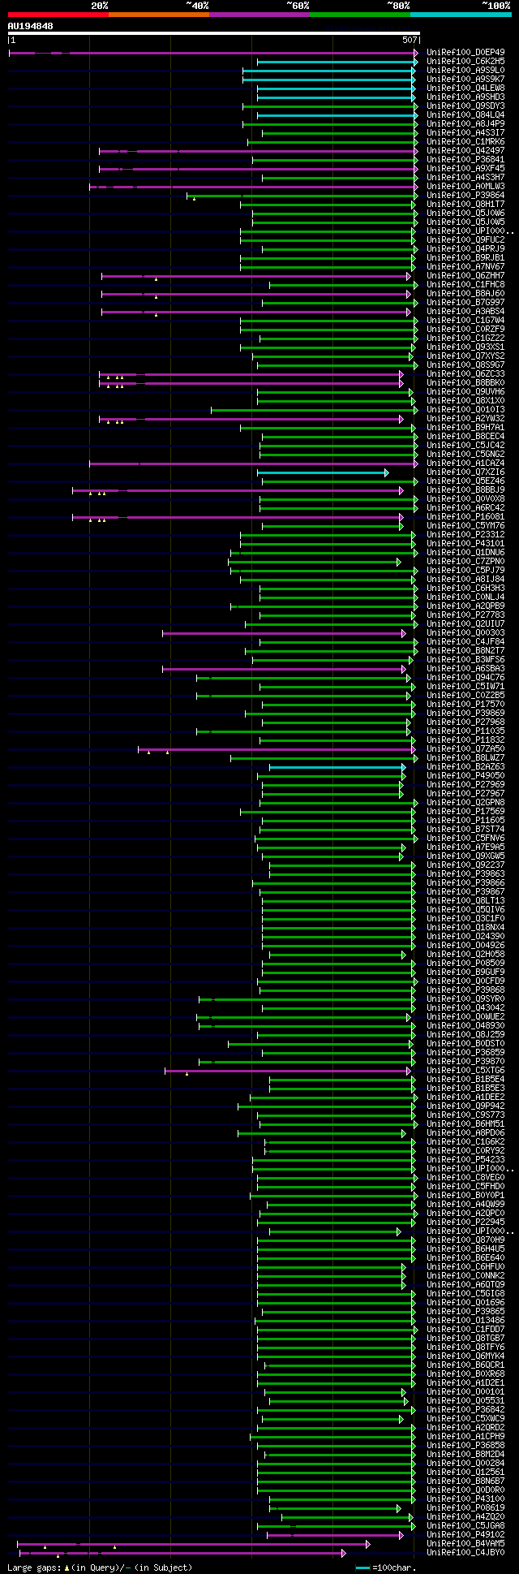519x1574 pixels.
Task: Select hit UniRef100_Q6ZHH7
Action: (465, 275)
